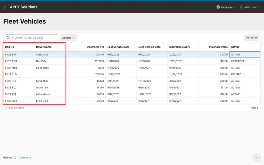Click the Grace Lee driver cell
This screenshot has width=264, height=165.
click(49, 88)
